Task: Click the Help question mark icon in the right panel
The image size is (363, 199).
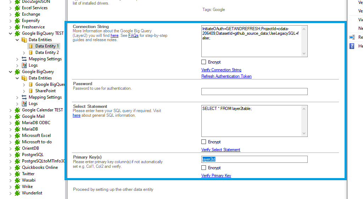Action: (x=352, y=46)
